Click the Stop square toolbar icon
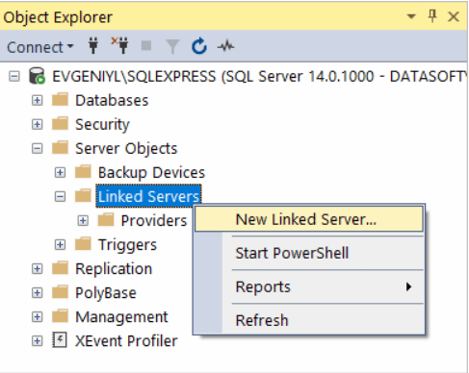Screen dimensions: 469x373 pos(146,46)
